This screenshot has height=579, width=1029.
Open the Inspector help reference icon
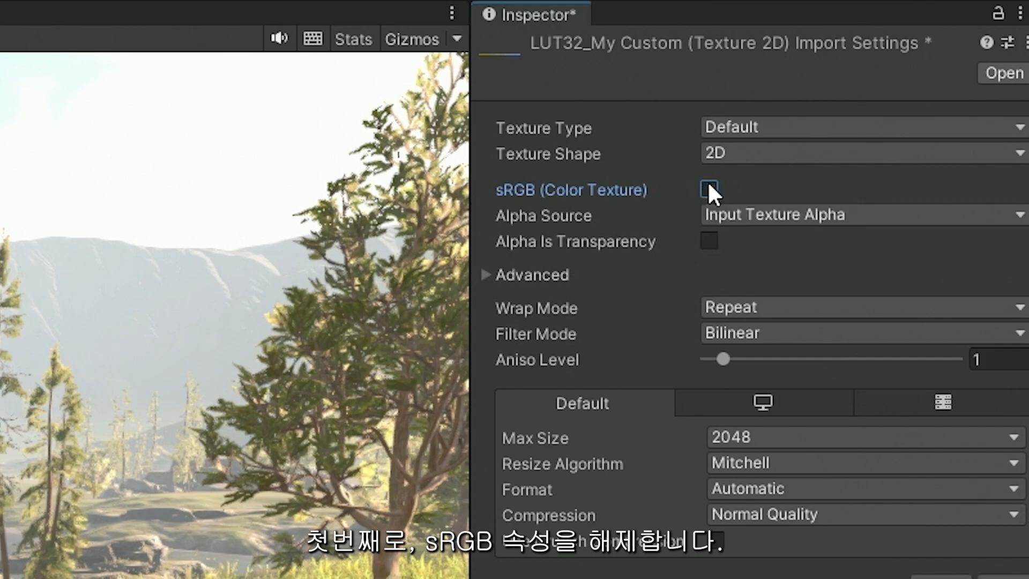coord(986,42)
